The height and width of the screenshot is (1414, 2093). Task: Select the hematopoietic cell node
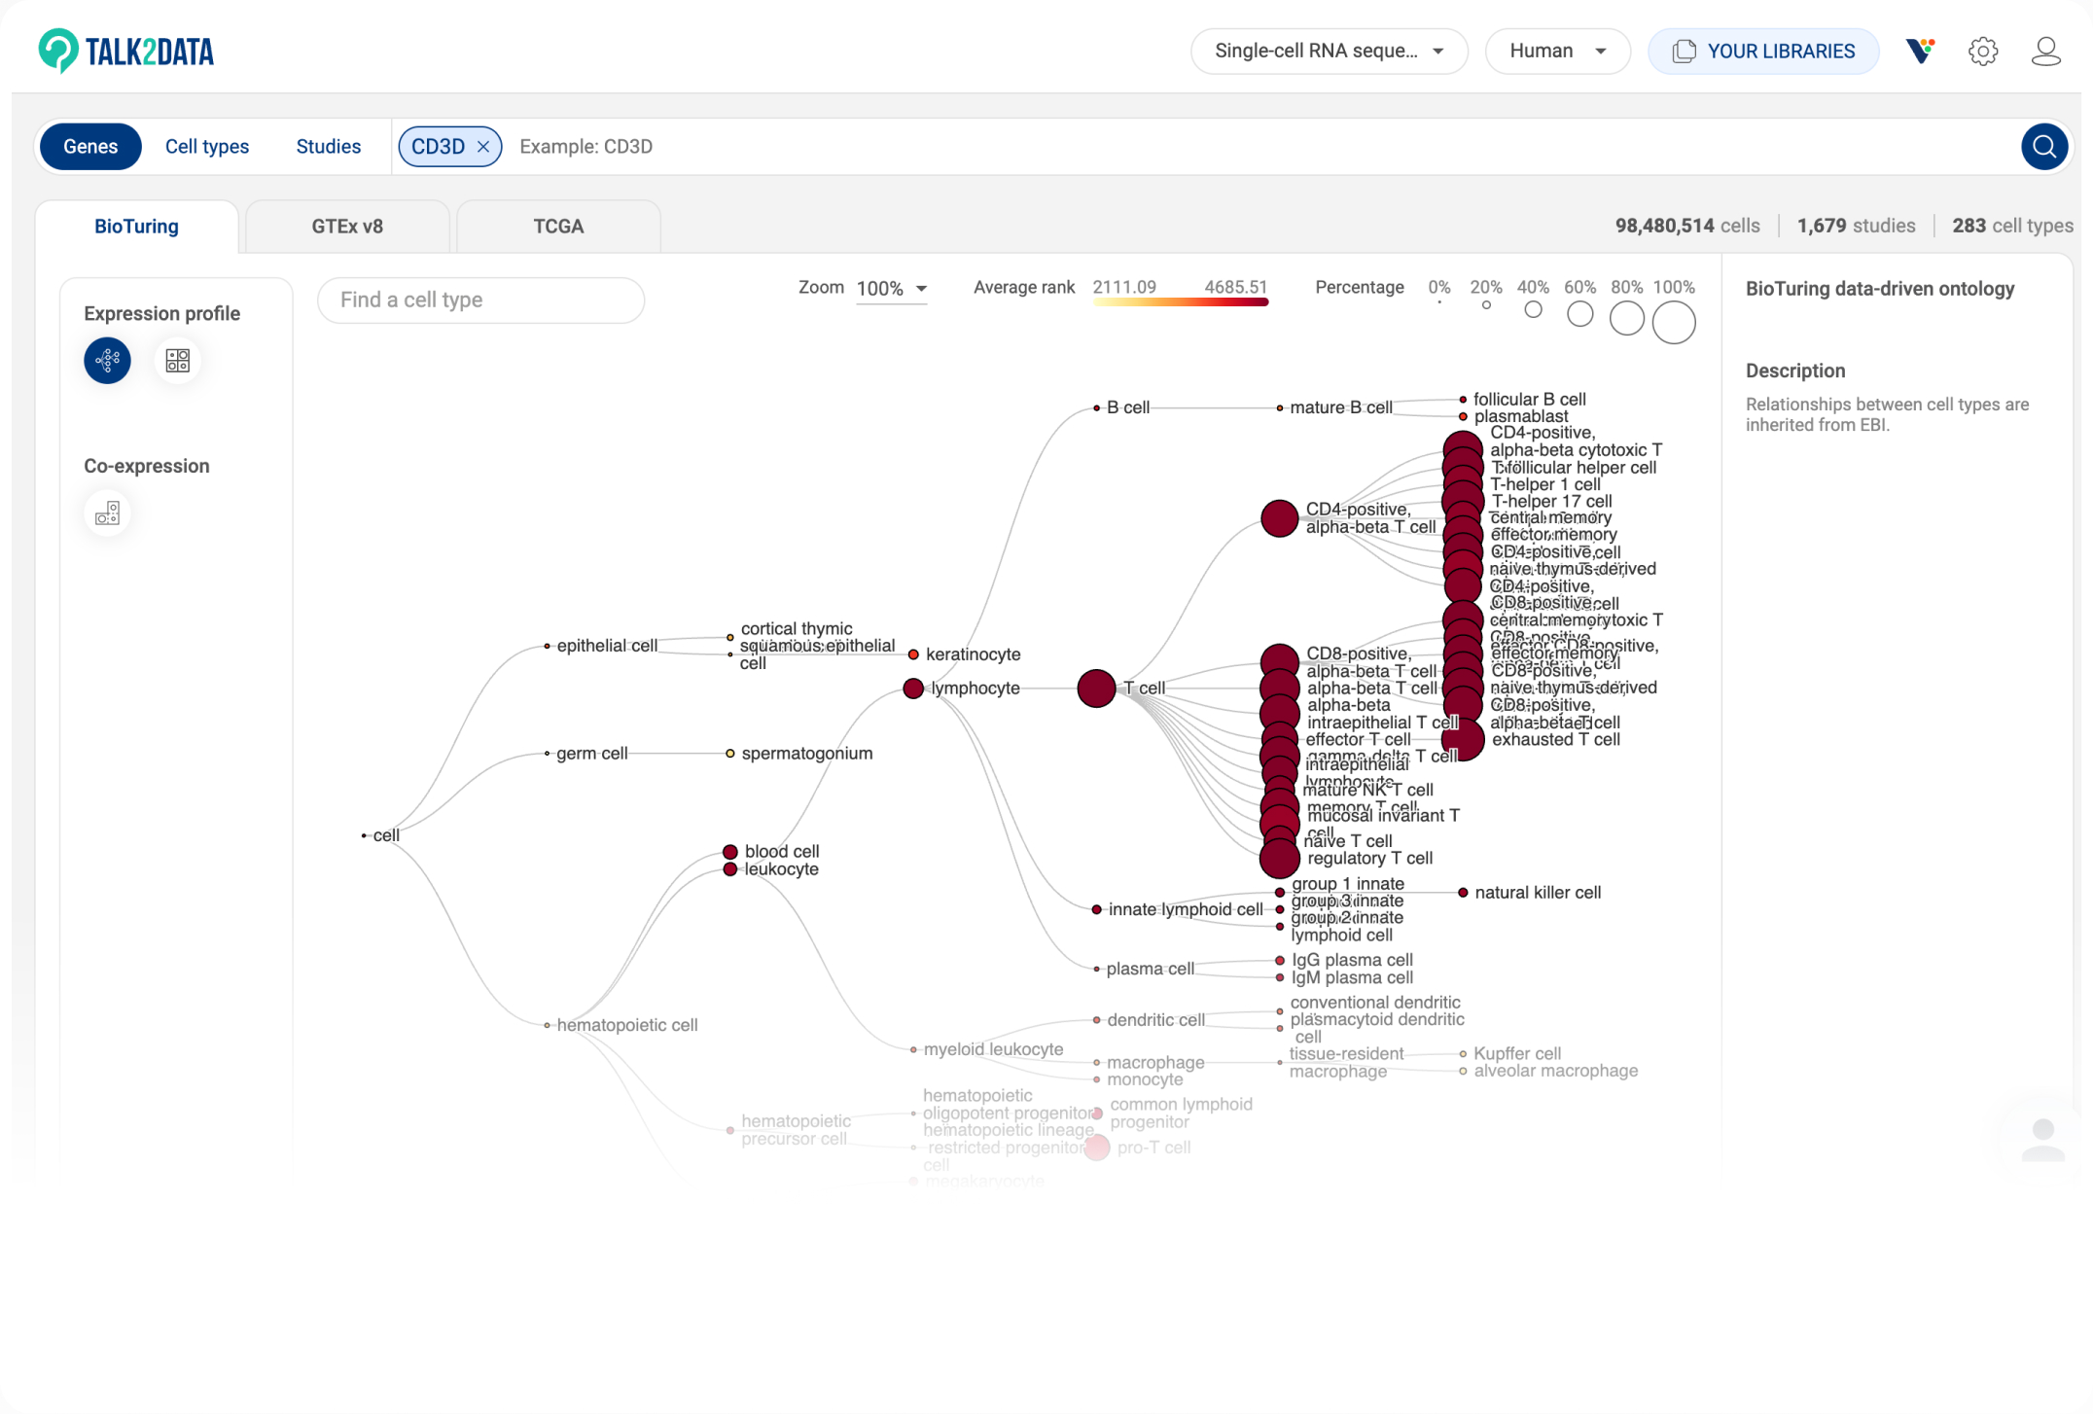[547, 1025]
